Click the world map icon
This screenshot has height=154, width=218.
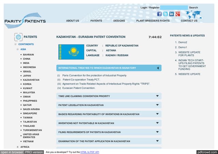193,15
